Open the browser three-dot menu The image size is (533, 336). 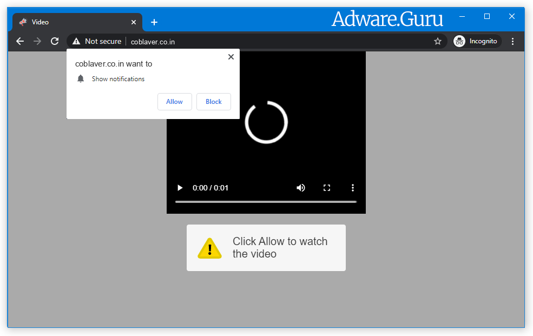click(512, 41)
